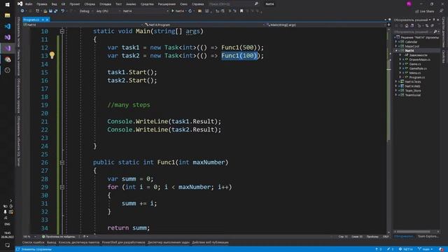The image size is (448, 252).
Task: Open the Правка menu
Action: click(x=42, y=4)
